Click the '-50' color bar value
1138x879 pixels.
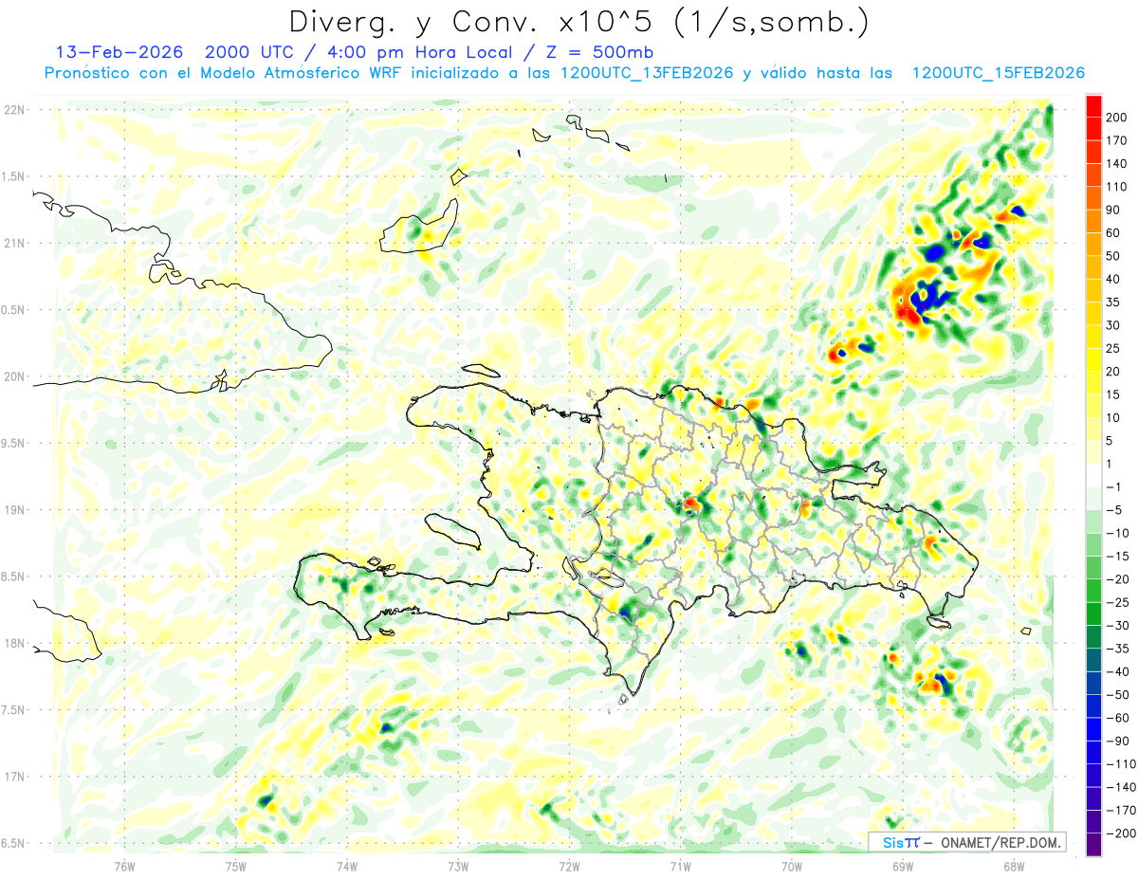click(x=1117, y=694)
